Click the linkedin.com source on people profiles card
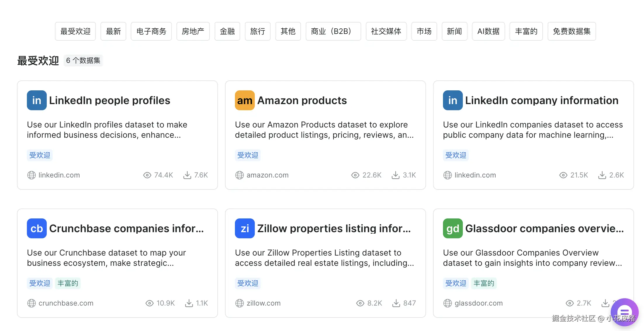This screenshot has width=644, height=331. click(59, 175)
